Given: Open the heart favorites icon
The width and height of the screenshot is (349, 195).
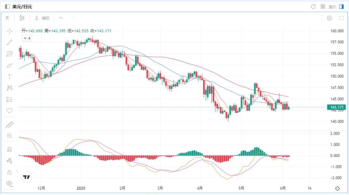Looking at the screenshot, I should [x=9, y=111].
